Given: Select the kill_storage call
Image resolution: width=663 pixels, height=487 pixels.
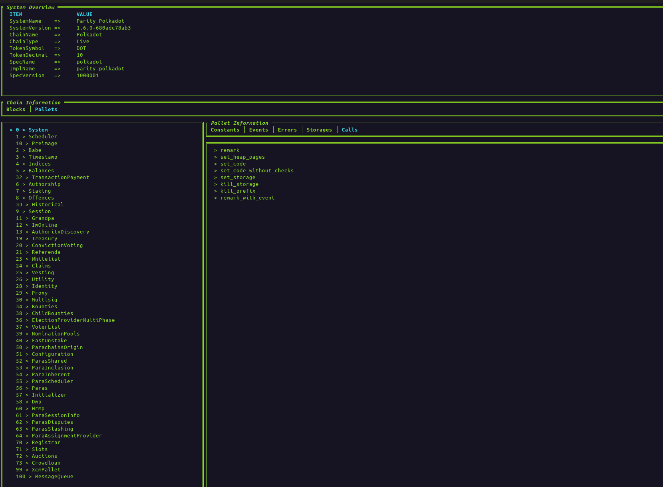Looking at the screenshot, I should 236,184.
